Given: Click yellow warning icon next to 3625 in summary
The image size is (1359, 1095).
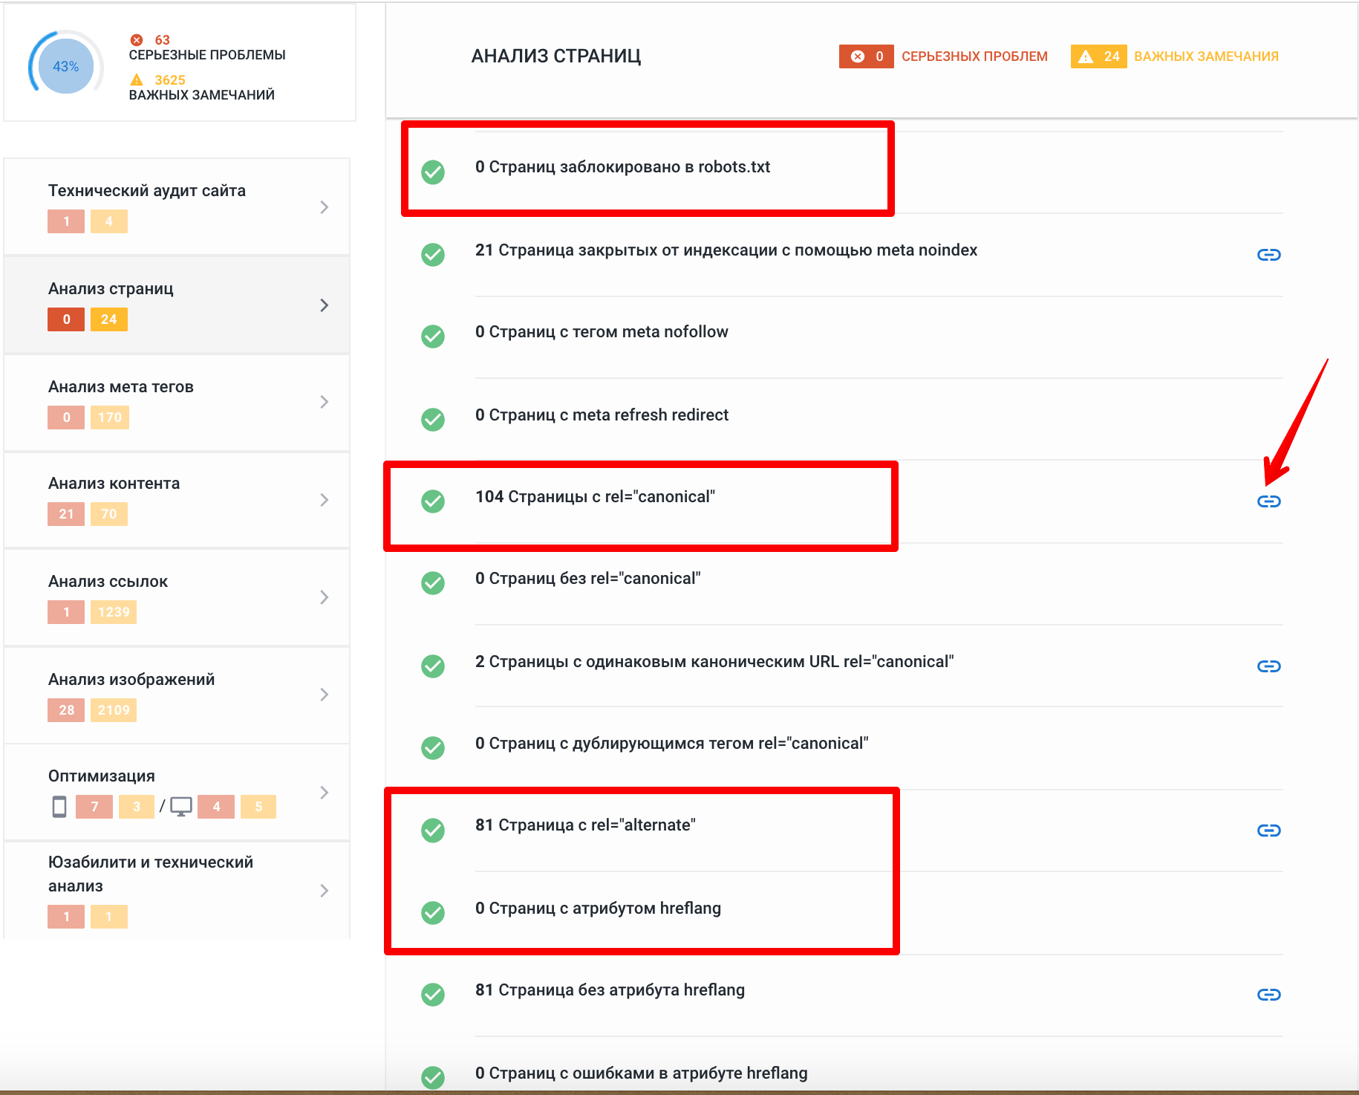Looking at the screenshot, I should pos(137,79).
